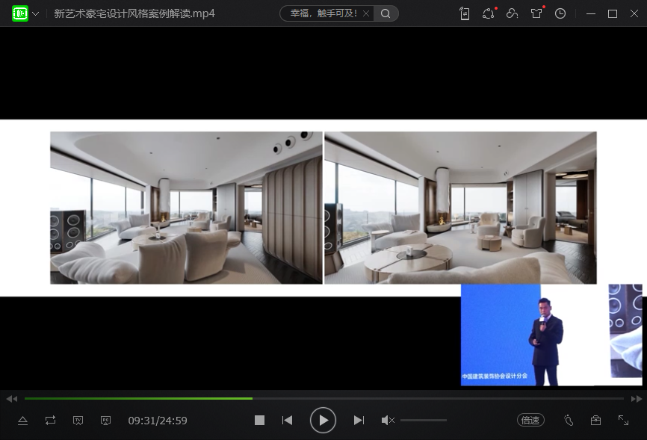The height and width of the screenshot is (440, 647).
Task: Click the video title 新艺术豪宅设计风格案例解读.mp4
Action: click(134, 13)
